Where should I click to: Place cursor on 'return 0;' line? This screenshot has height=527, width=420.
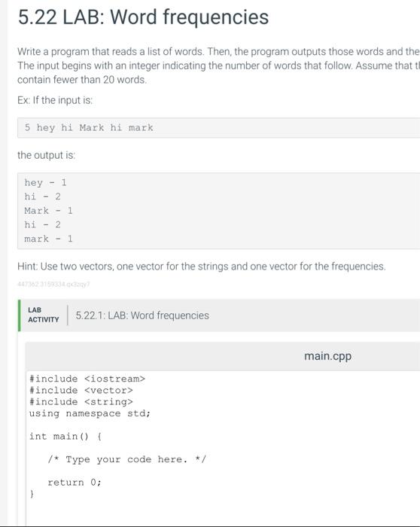click(x=75, y=483)
